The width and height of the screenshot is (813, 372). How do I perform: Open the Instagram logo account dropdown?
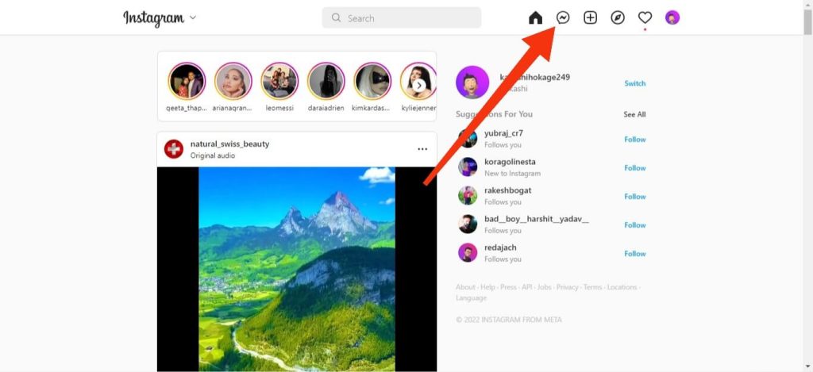(160, 18)
